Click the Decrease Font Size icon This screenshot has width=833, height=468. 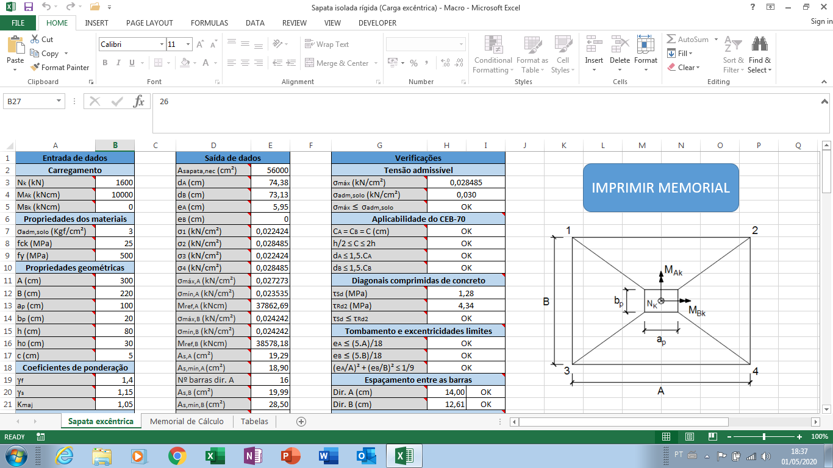[213, 44]
